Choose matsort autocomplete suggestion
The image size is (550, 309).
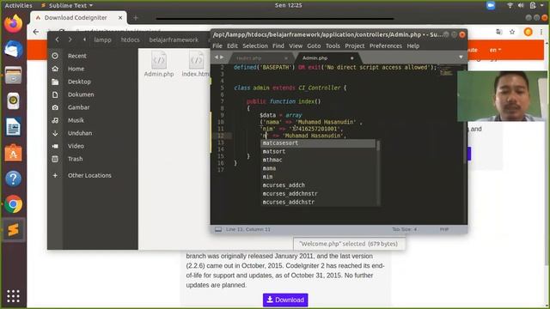click(318, 152)
